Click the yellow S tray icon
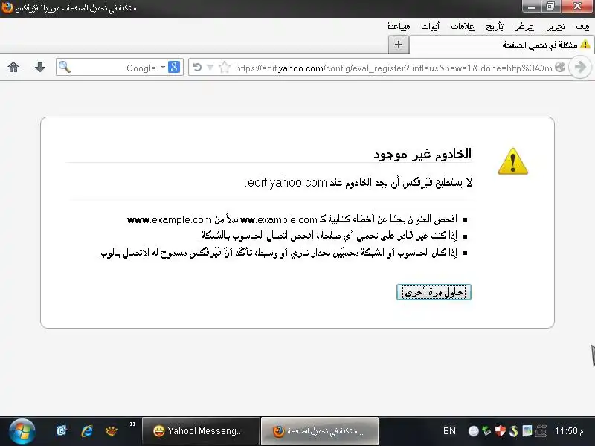 click(513, 431)
